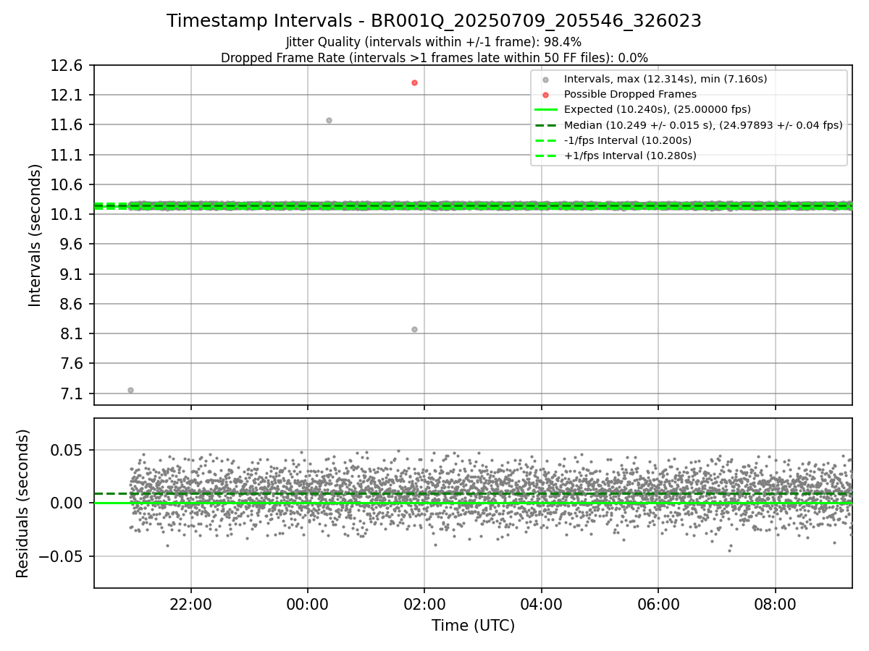Click legend entry starting 'Median (10.249 +/- 0.015 s)'
The width and height of the screenshot is (869, 651).
pyautogui.click(x=703, y=124)
